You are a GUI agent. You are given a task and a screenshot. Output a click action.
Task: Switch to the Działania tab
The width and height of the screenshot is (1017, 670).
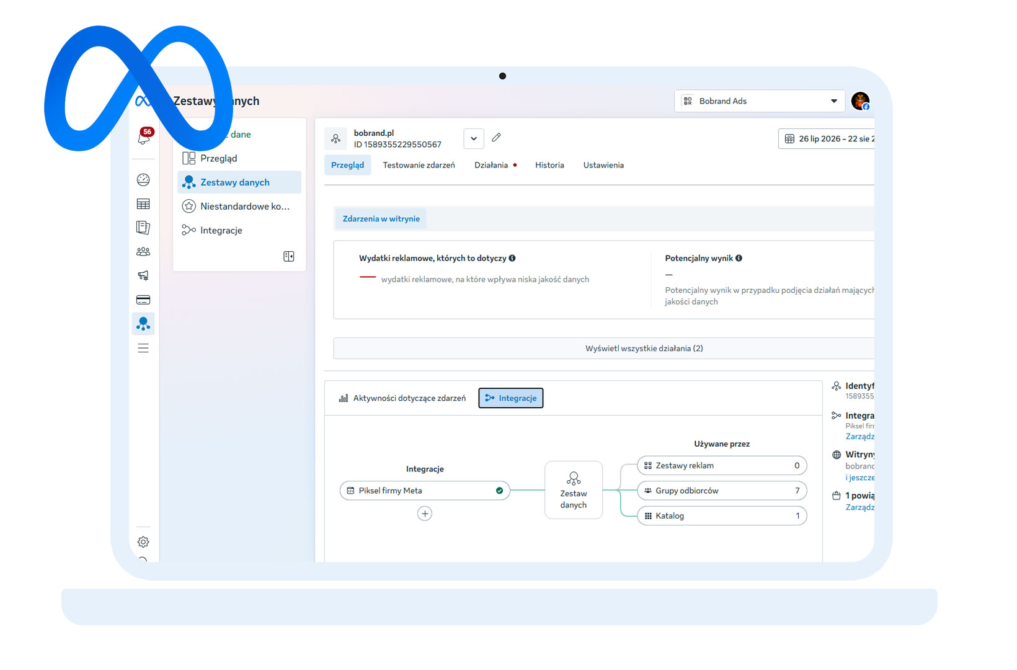(495, 165)
